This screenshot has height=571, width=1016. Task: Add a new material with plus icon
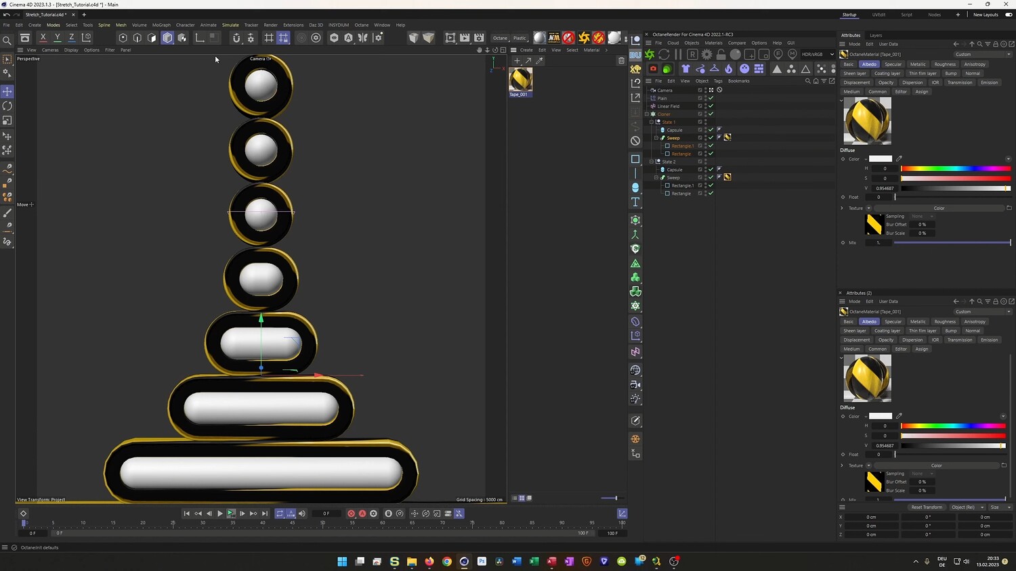(517, 61)
